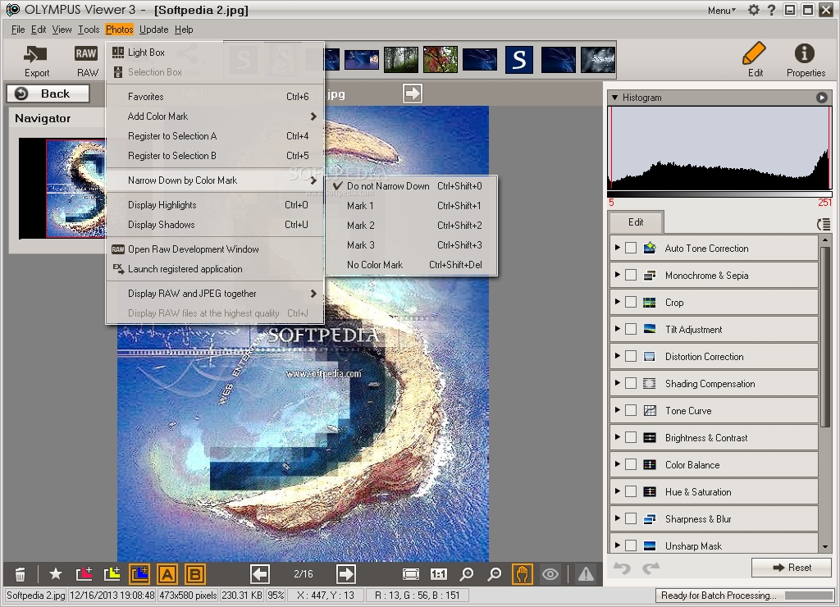Open the Update menu

[153, 30]
